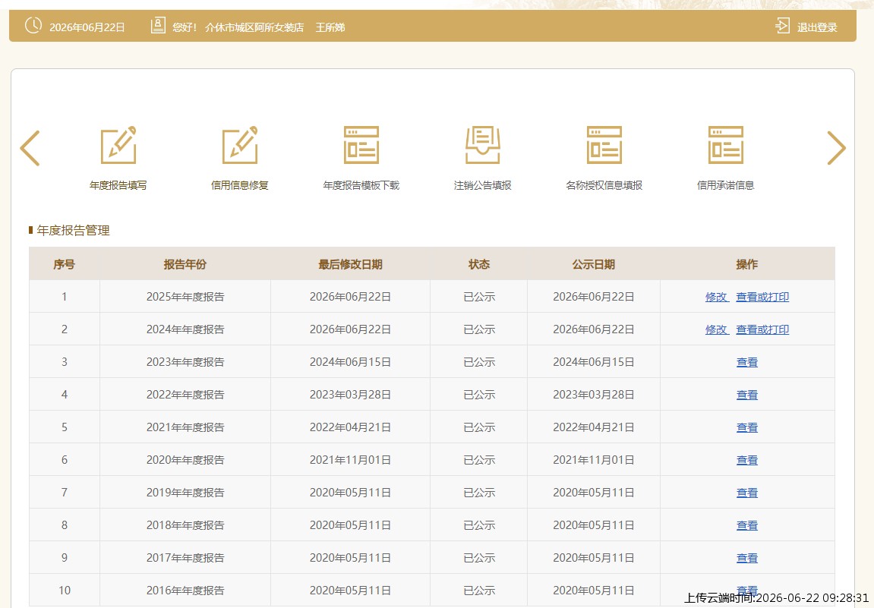
Task: Click the 2023年03月28日 公示日期 cell
Action: click(x=594, y=395)
